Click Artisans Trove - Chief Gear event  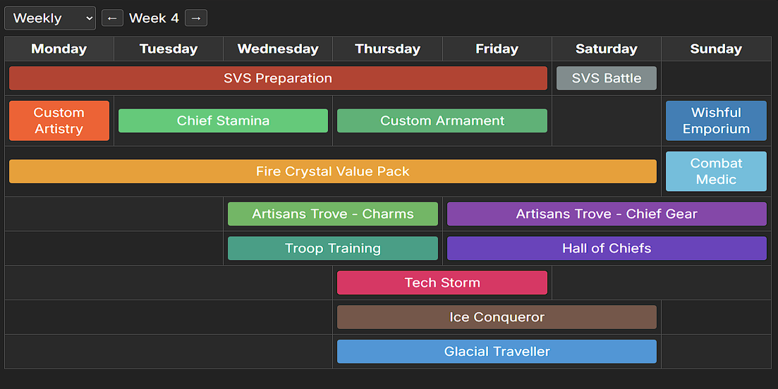tap(607, 214)
